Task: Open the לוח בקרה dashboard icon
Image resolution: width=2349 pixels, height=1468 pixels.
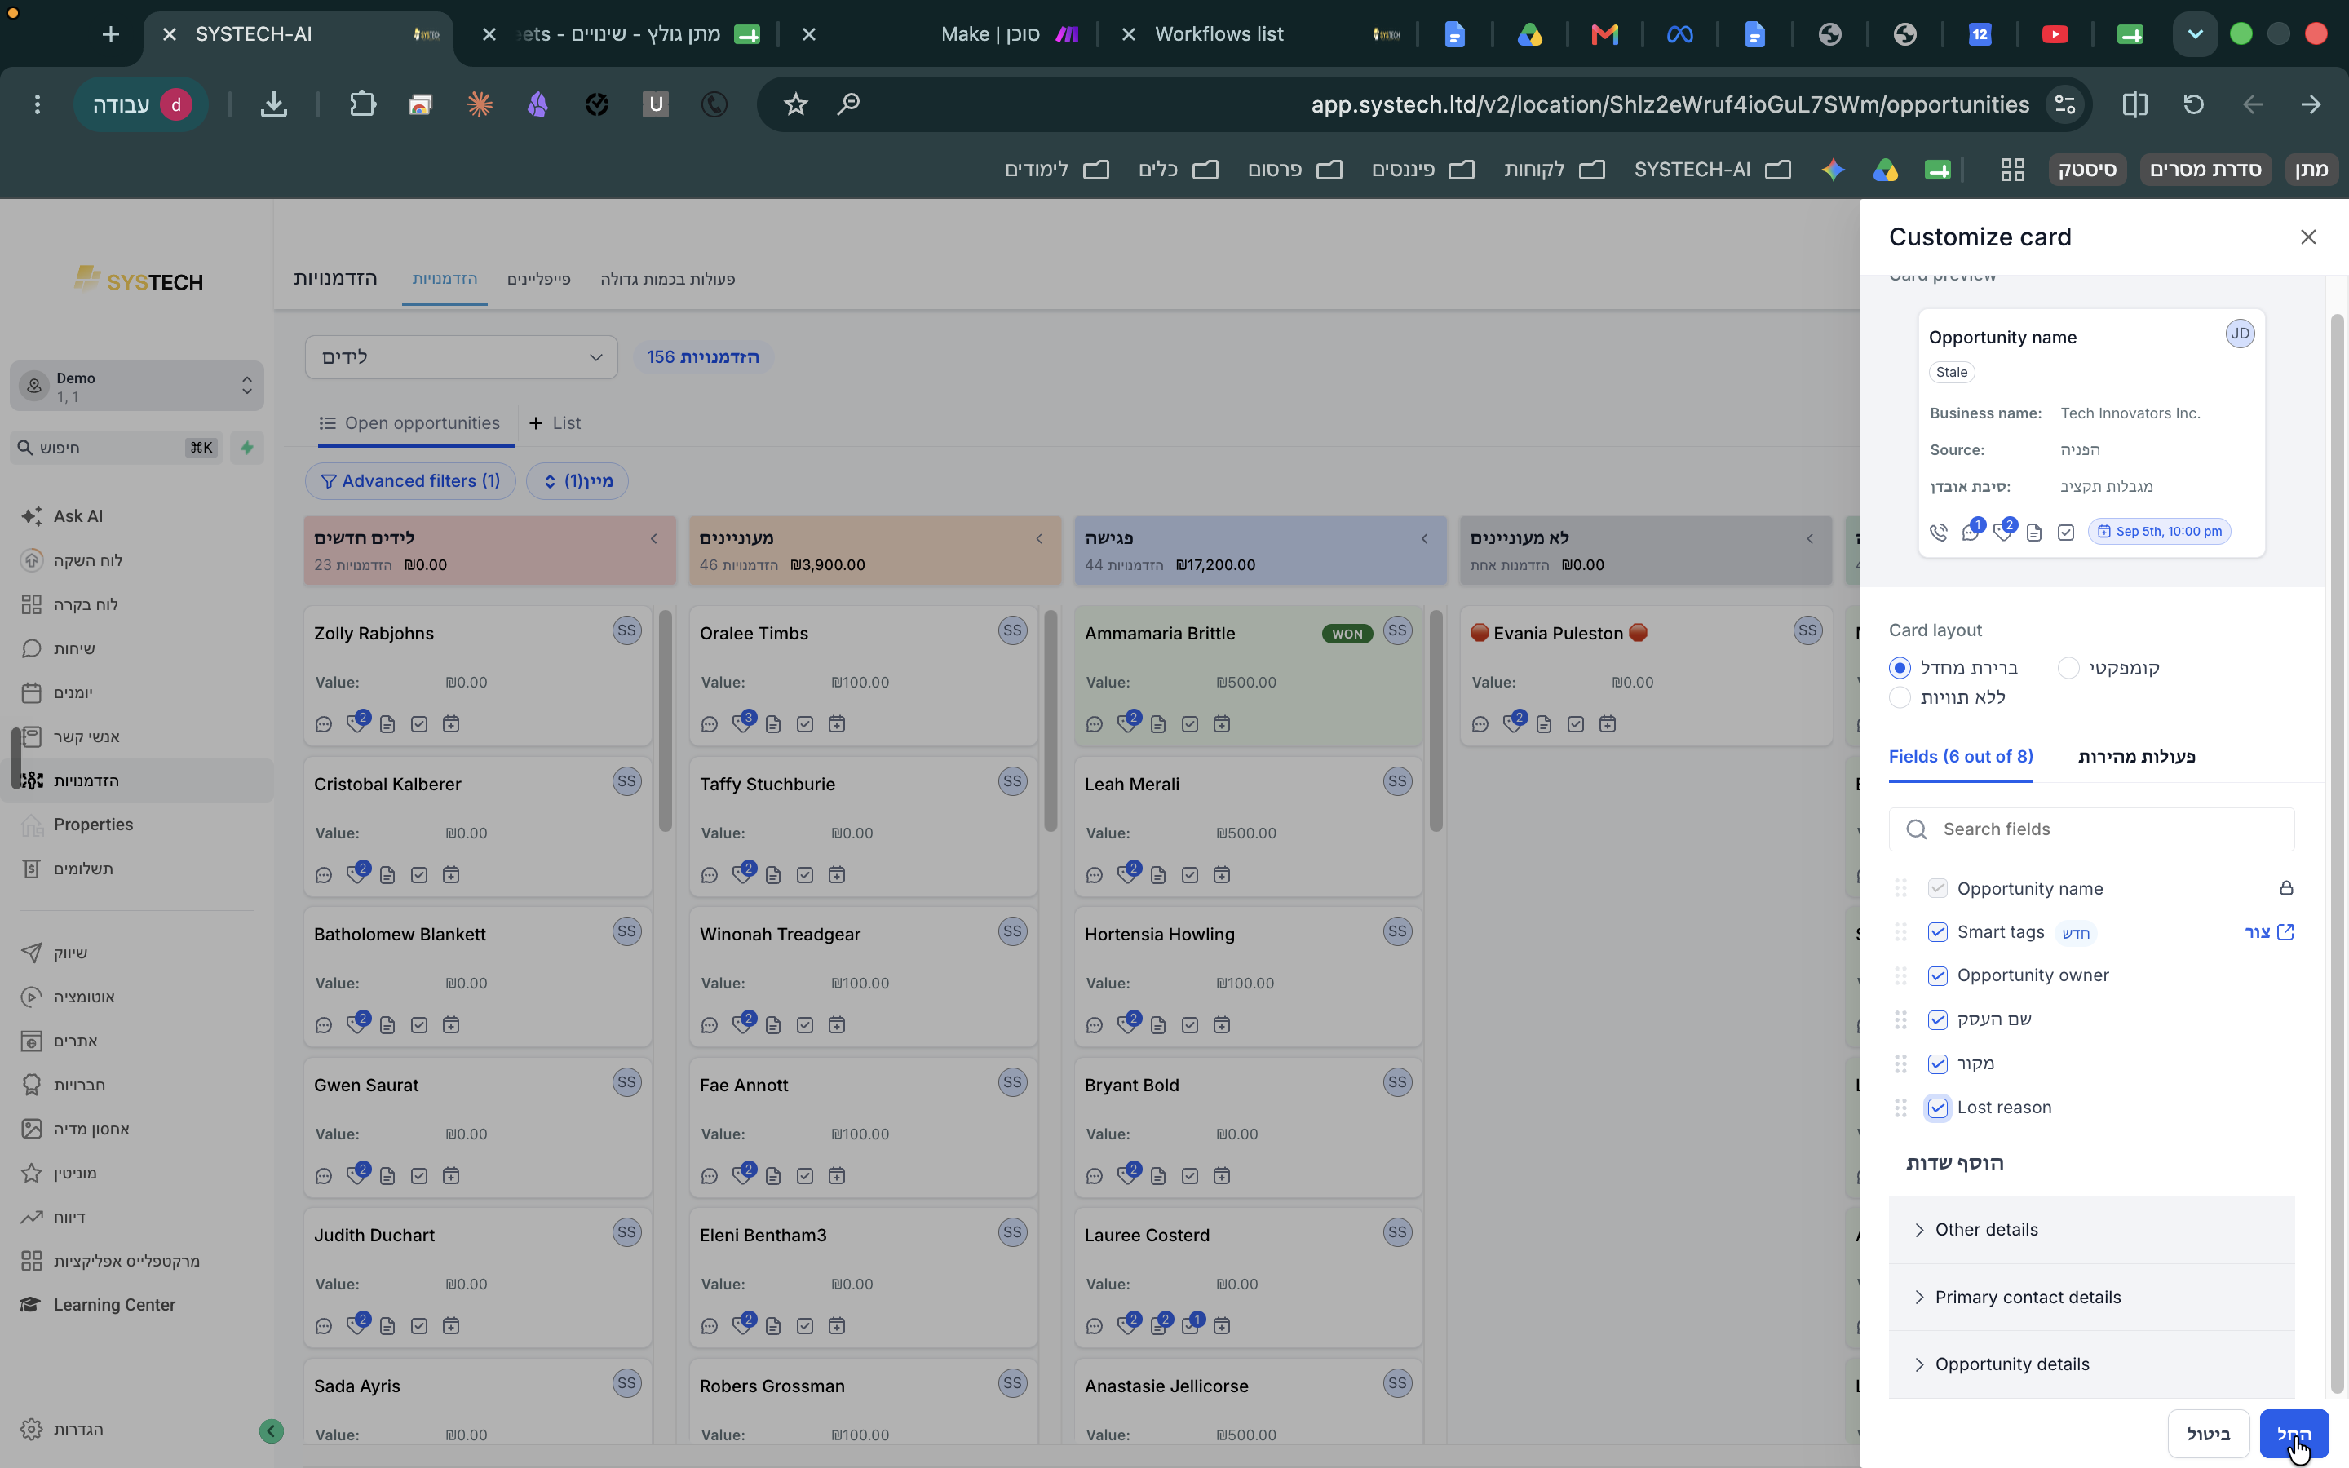Action: tap(31, 605)
